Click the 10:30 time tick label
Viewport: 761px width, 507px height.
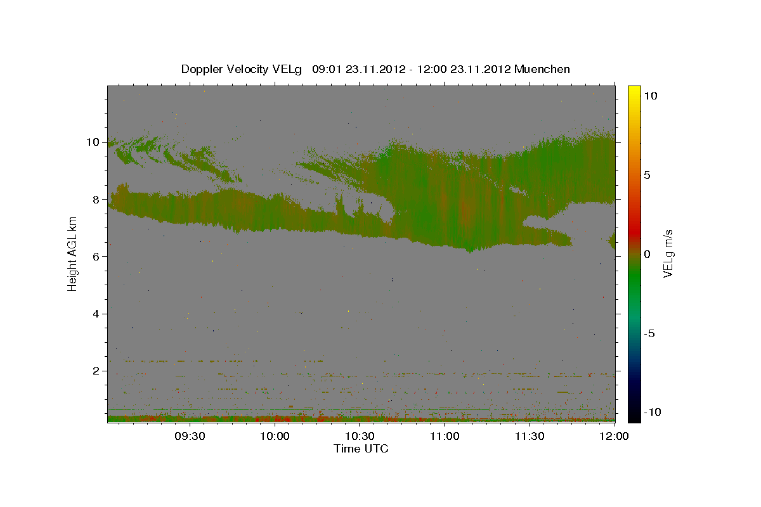(360, 436)
